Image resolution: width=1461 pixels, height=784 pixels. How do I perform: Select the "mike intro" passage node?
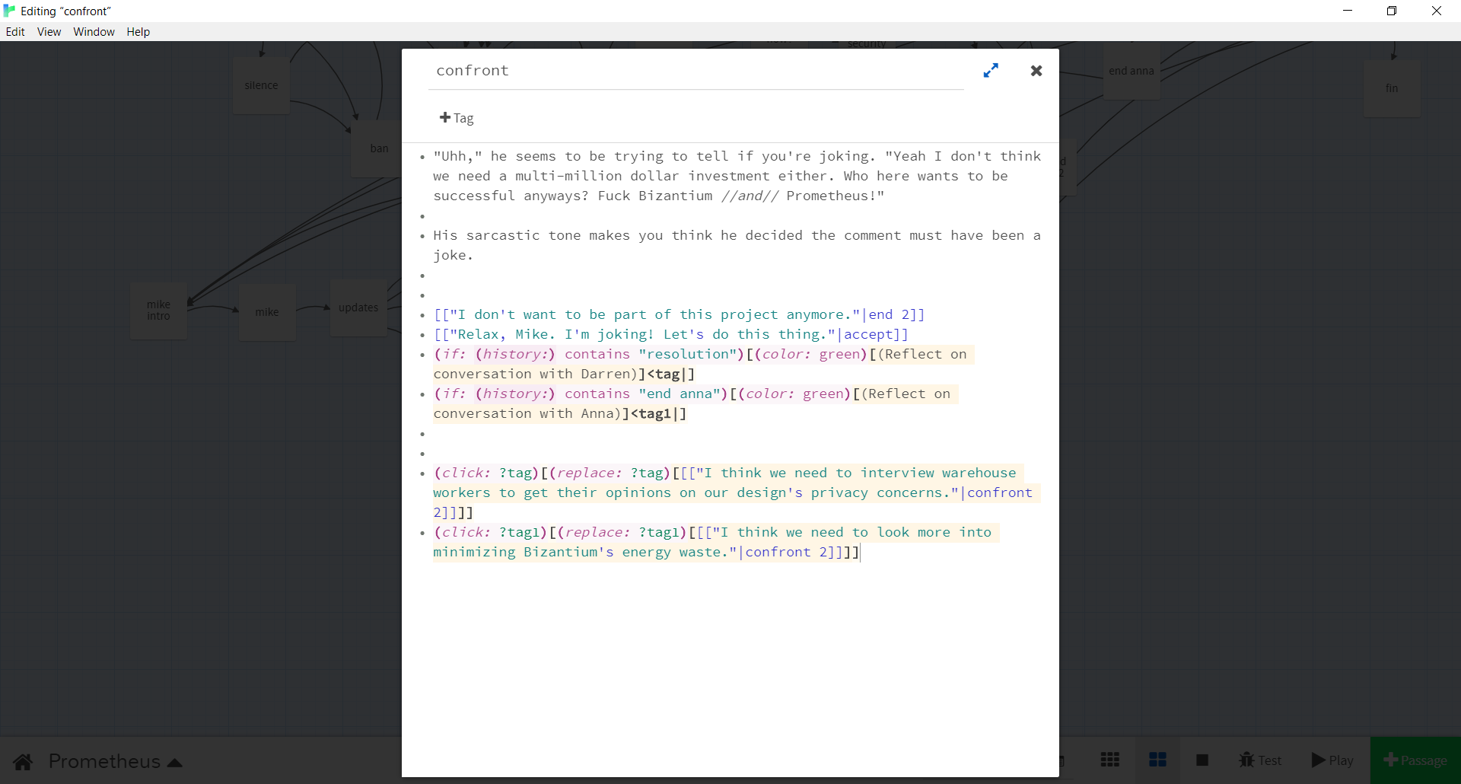click(x=158, y=311)
